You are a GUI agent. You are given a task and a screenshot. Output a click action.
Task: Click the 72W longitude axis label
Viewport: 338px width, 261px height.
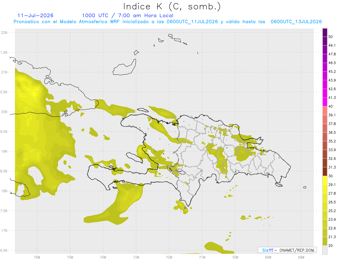pos(169,257)
